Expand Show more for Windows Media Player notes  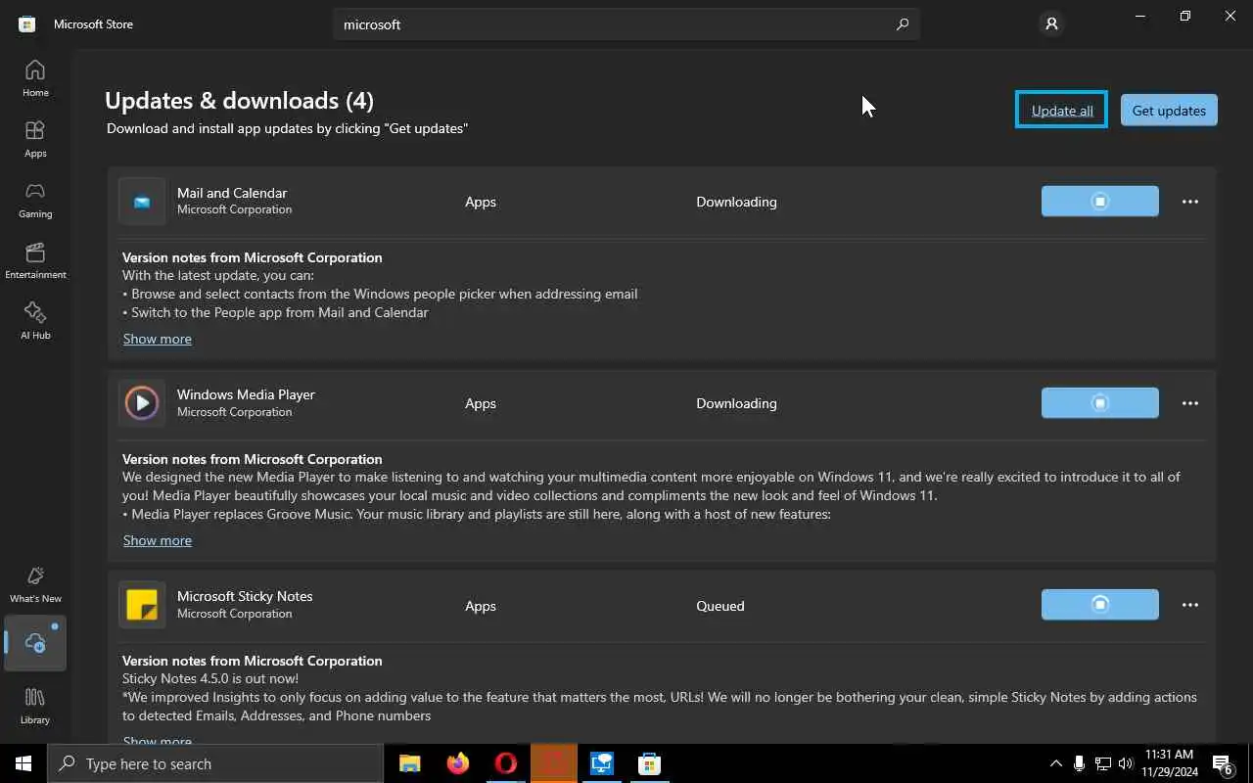pos(157,540)
